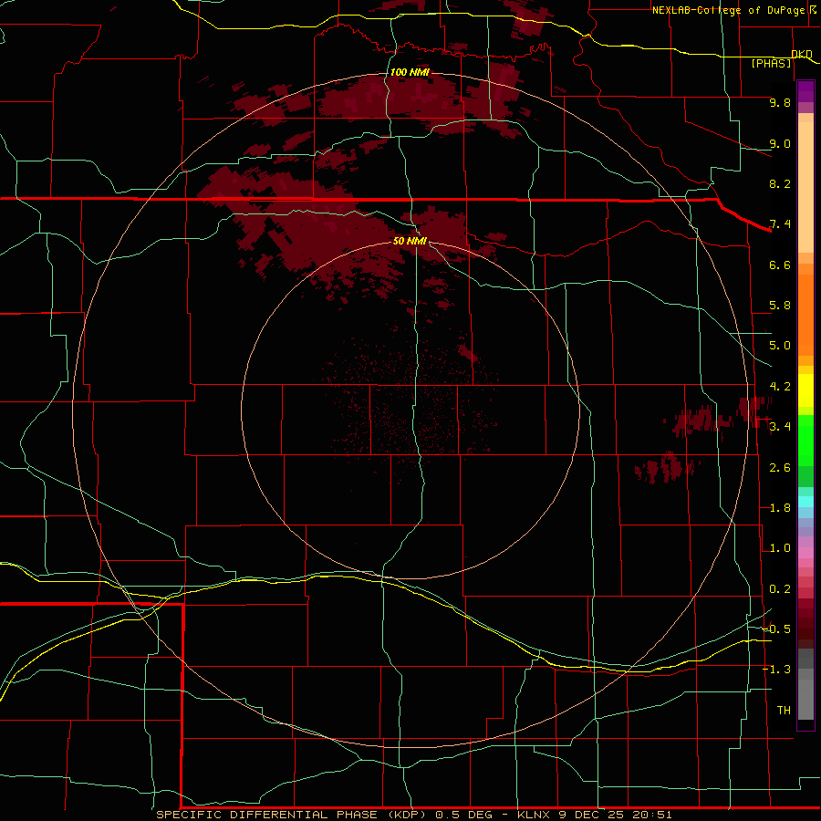Pick the bright green segment of the color bar

(x=805, y=440)
